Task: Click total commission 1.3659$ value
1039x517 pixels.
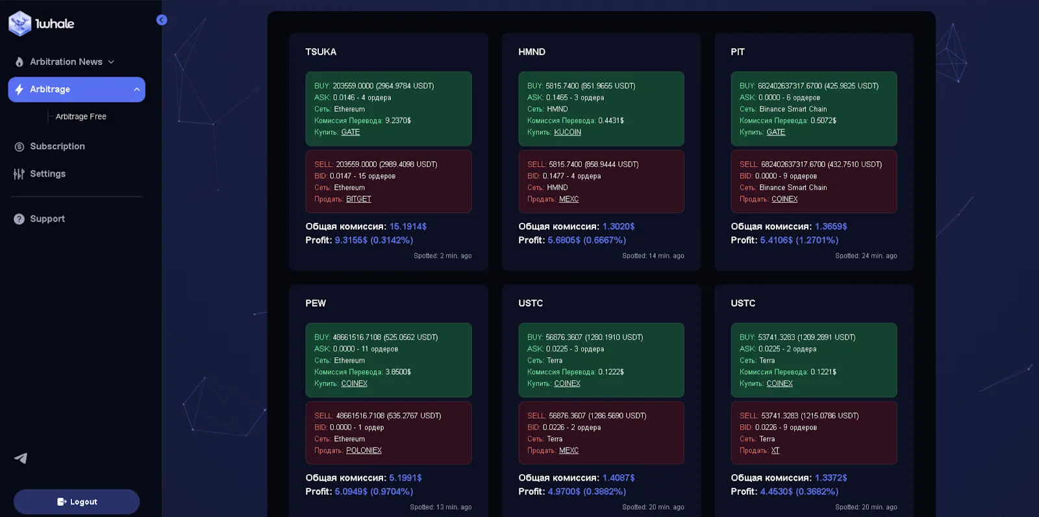Action: [x=831, y=227]
